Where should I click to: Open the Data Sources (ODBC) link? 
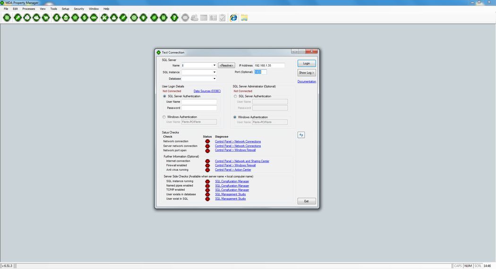click(x=207, y=91)
